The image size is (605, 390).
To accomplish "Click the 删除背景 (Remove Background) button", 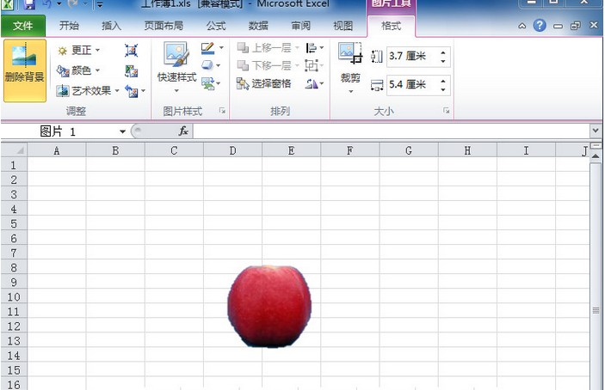I will 24,69.
